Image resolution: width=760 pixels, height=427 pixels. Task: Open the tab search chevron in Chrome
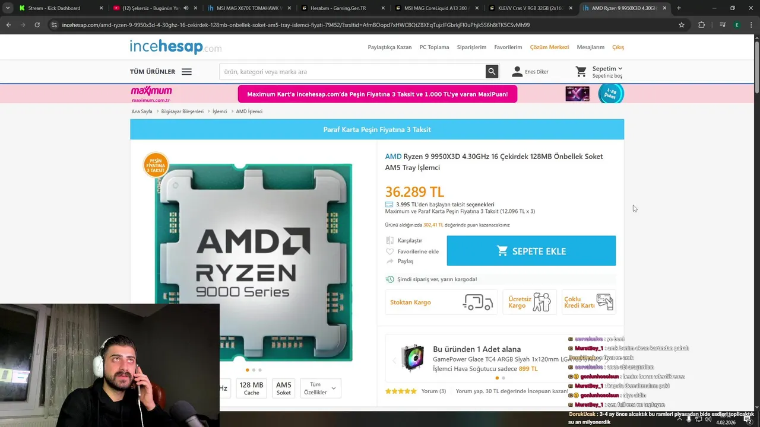8,8
